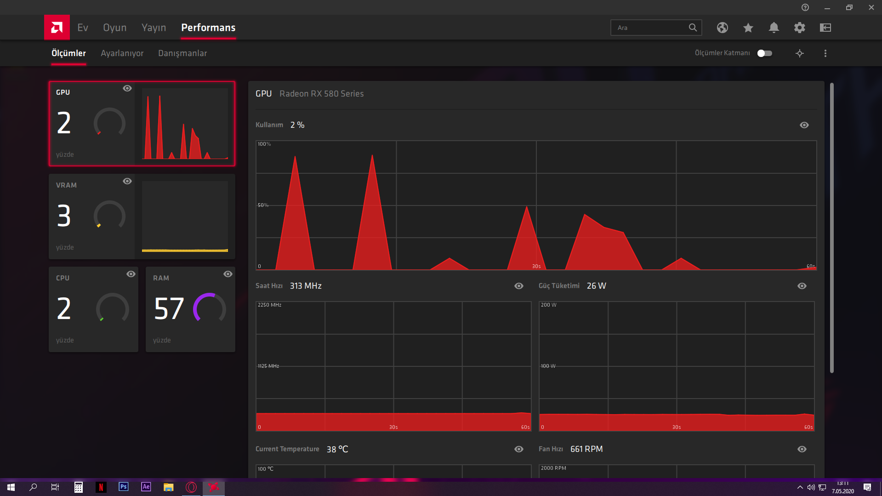Toggle visibility of Fan Hızı metric
The height and width of the screenshot is (496, 882).
coord(802,449)
